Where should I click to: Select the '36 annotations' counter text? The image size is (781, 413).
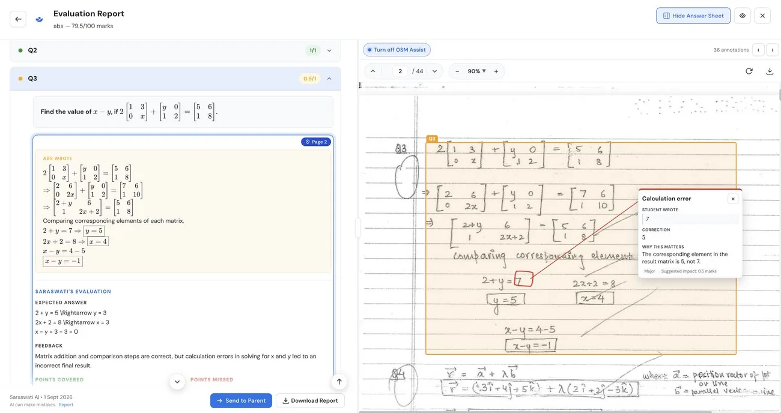(x=731, y=50)
